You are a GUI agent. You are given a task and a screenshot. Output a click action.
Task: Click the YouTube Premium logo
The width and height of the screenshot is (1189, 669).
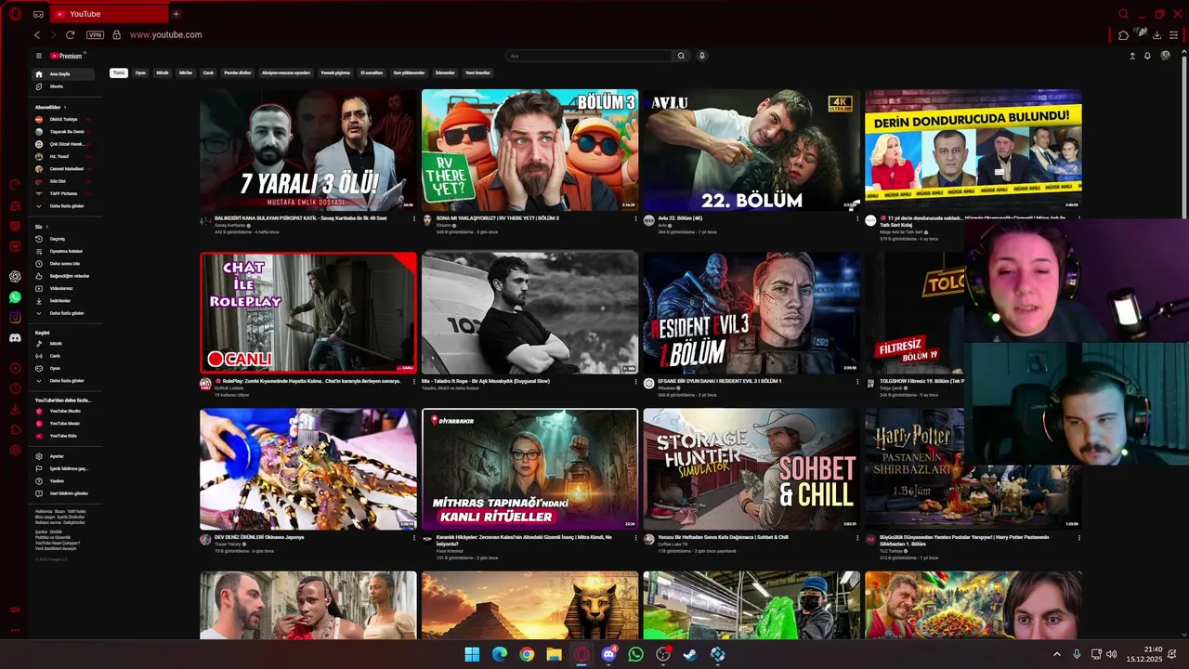click(x=67, y=56)
